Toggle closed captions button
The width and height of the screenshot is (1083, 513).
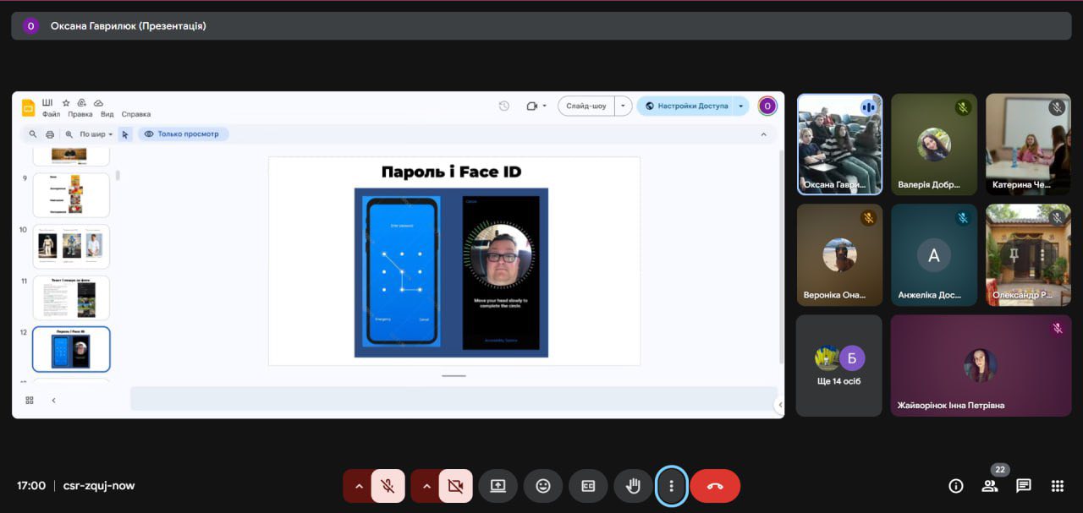click(588, 486)
